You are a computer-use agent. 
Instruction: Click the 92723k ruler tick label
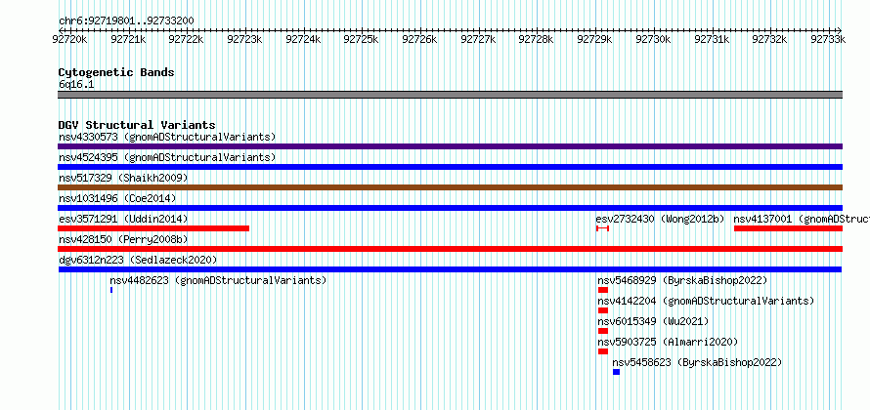point(244,39)
